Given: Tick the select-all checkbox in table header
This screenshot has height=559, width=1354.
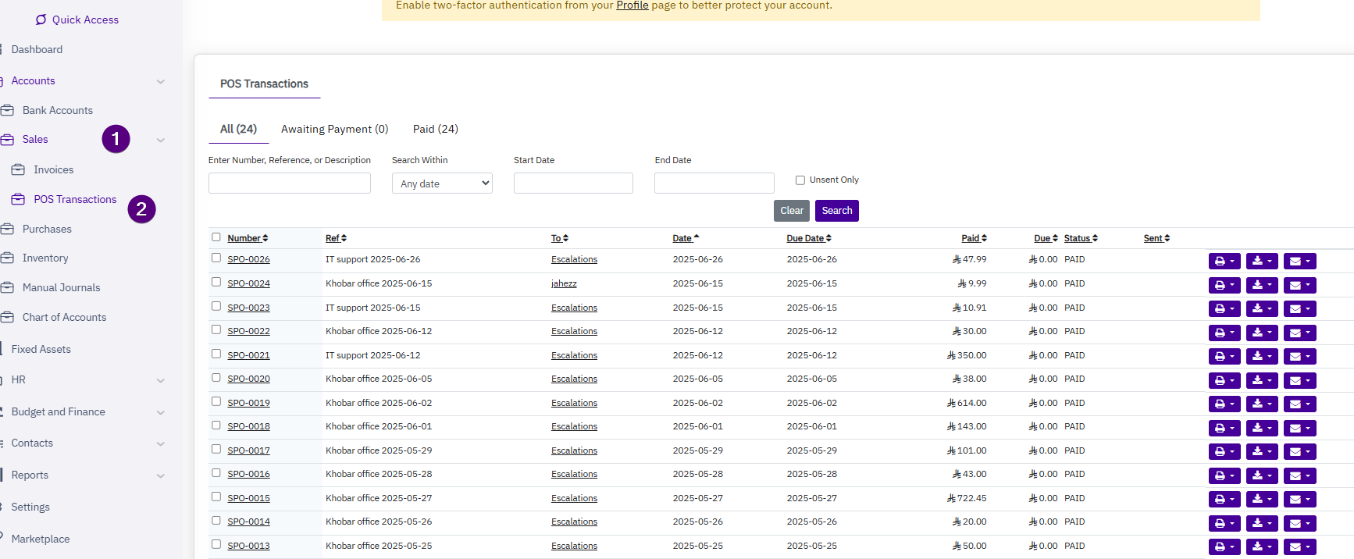Looking at the screenshot, I should pos(216,237).
